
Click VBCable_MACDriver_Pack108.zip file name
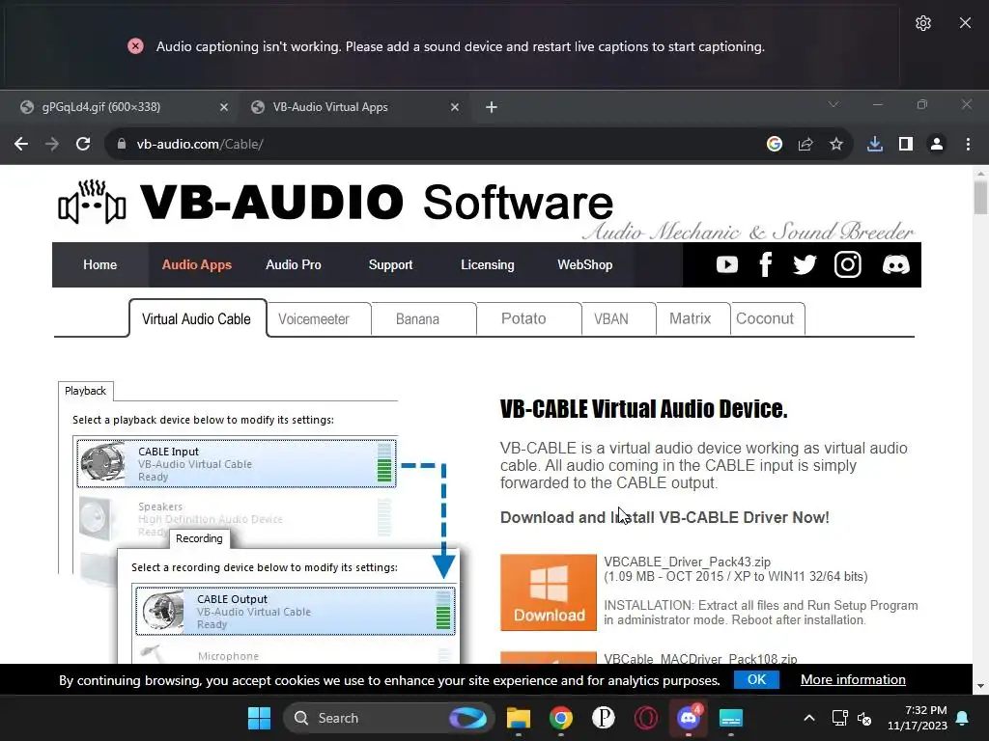pyautogui.click(x=700, y=658)
